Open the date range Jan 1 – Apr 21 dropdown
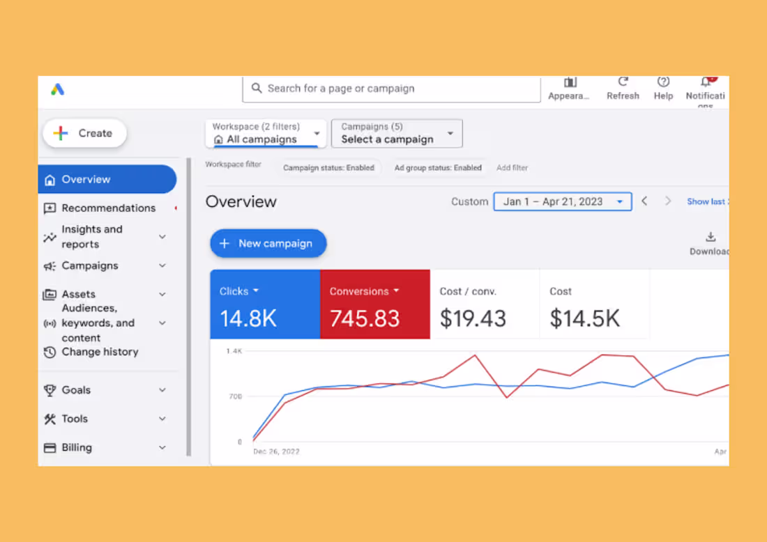 [x=562, y=201]
